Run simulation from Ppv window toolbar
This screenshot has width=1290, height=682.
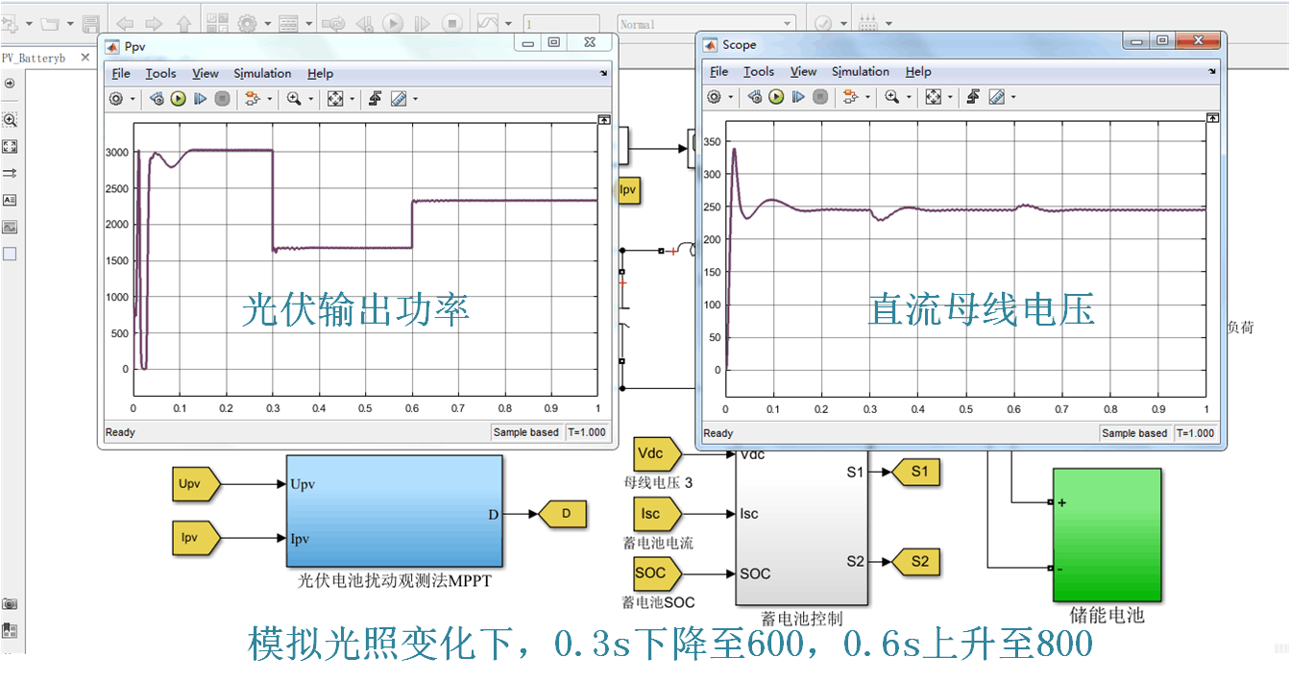(x=179, y=98)
